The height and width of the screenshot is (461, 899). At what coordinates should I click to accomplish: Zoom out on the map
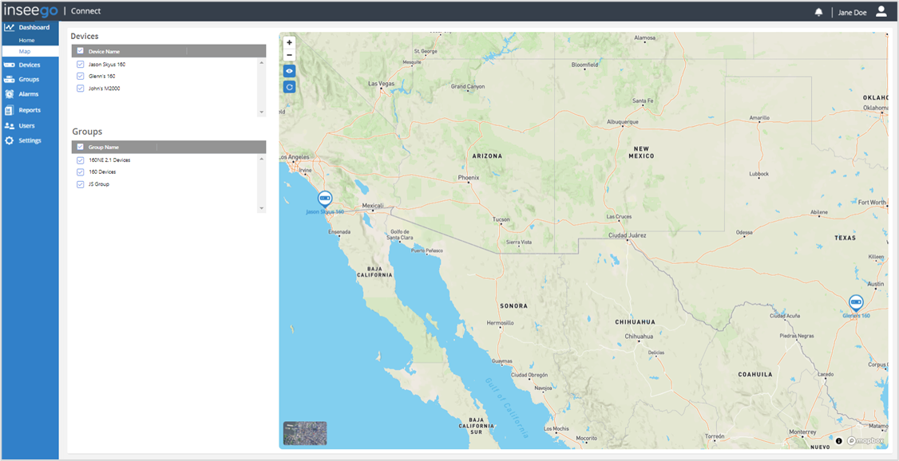click(x=290, y=55)
